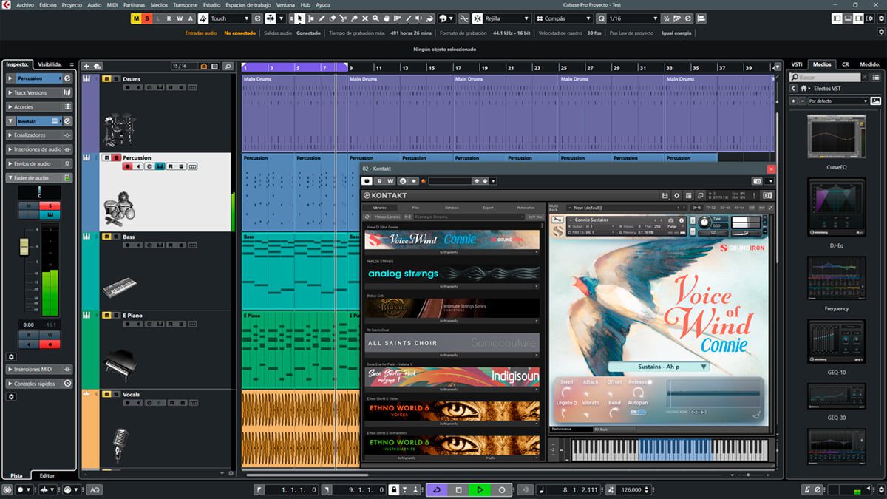Open the Proyecto menu
Image resolution: width=887 pixels, height=499 pixels.
(x=72, y=4)
